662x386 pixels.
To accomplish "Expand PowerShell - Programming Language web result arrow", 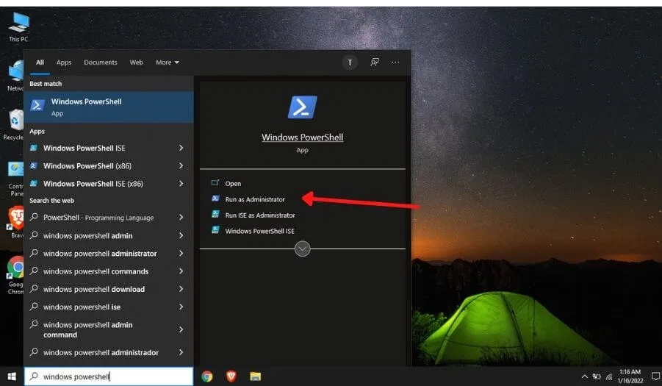I will [181, 217].
